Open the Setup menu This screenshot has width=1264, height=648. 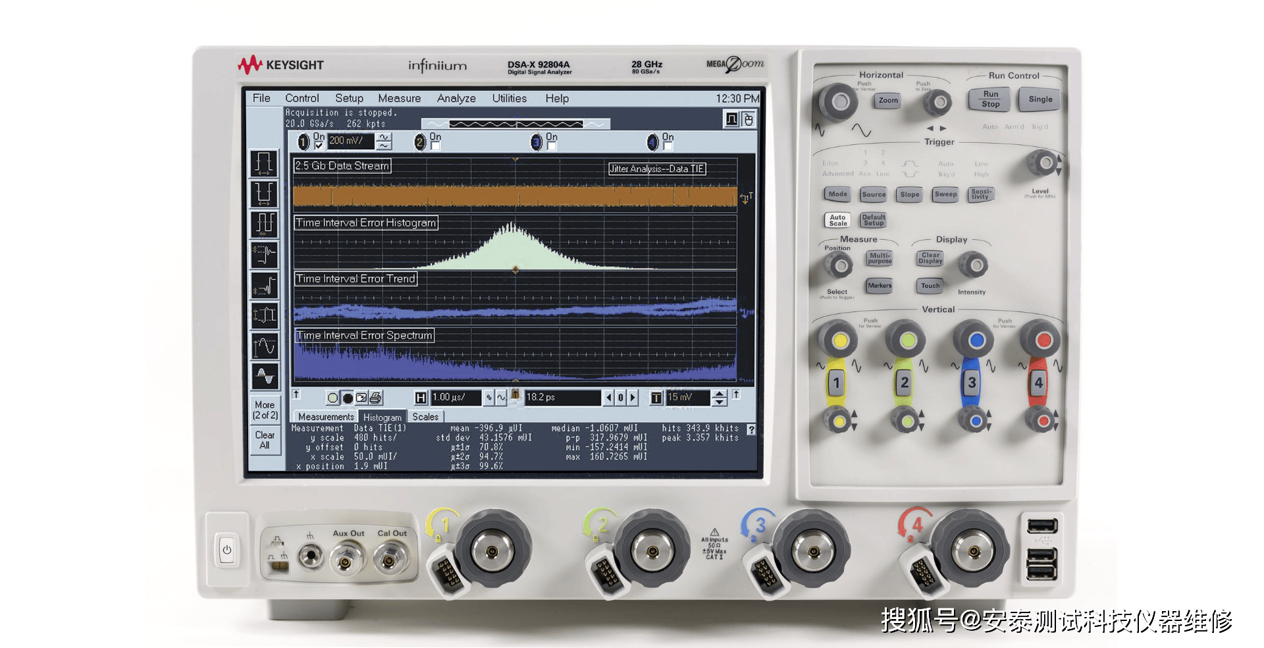click(349, 98)
